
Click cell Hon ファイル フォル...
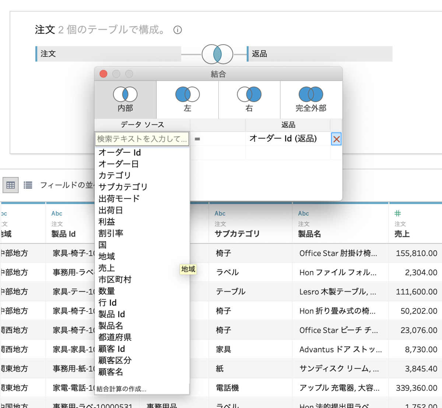[x=338, y=272]
